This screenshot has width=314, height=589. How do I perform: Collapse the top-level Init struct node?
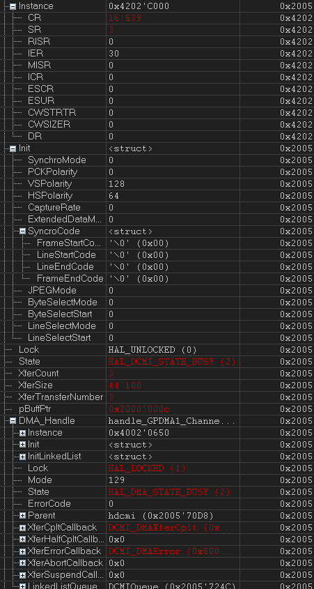[13, 148]
